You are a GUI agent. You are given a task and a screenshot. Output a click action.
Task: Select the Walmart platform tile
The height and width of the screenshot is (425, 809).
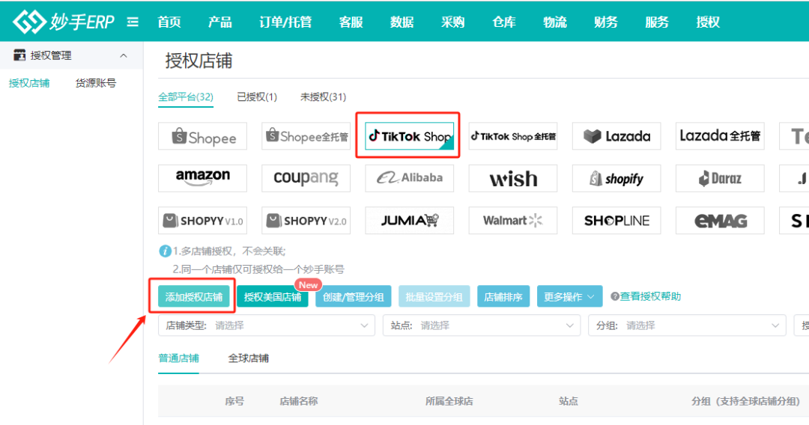click(513, 221)
